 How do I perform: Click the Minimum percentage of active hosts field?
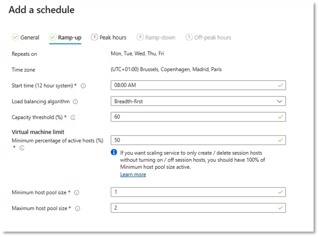tap(198, 140)
